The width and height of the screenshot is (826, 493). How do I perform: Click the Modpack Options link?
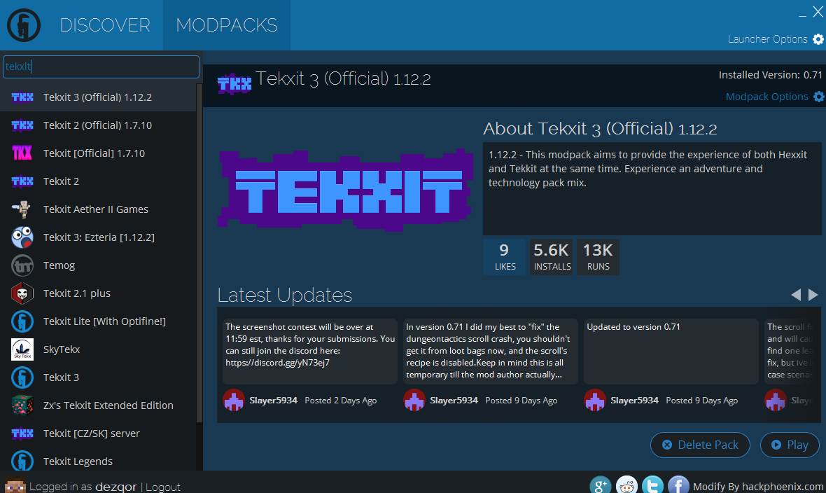(767, 97)
